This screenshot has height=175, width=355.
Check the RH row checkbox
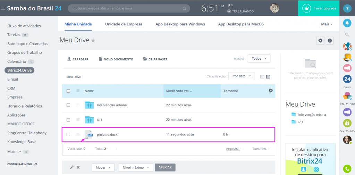point(68,120)
